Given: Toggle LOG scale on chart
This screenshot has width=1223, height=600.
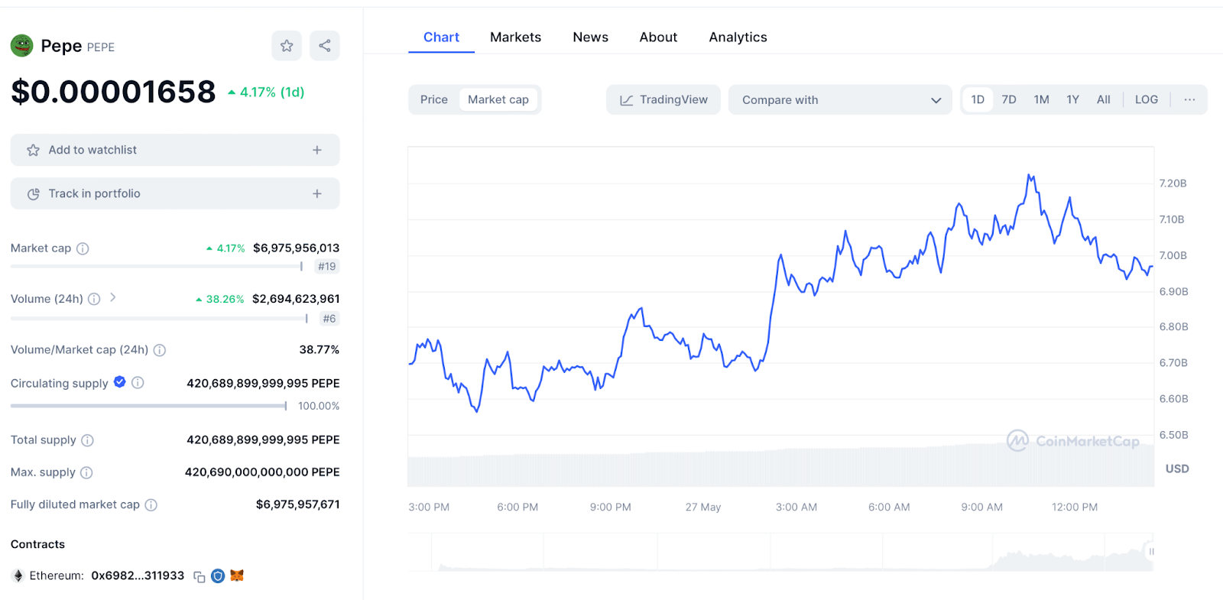Looking at the screenshot, I should point(1147,99).
